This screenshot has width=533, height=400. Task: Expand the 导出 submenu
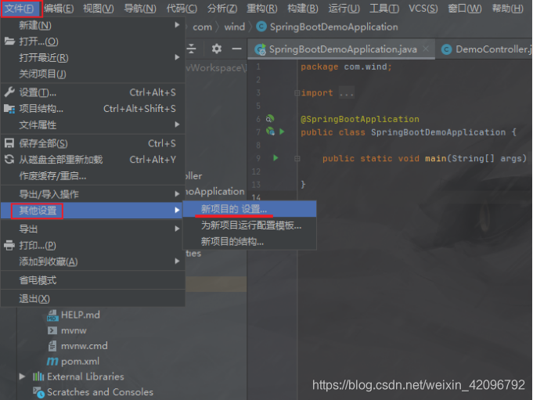tap(93, 229)
